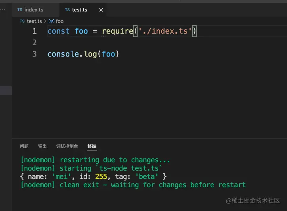Click the require function call on line 1

(x=117, y=31)
